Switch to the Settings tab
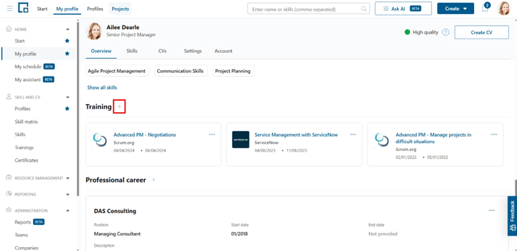 click(x=193, y=51)
